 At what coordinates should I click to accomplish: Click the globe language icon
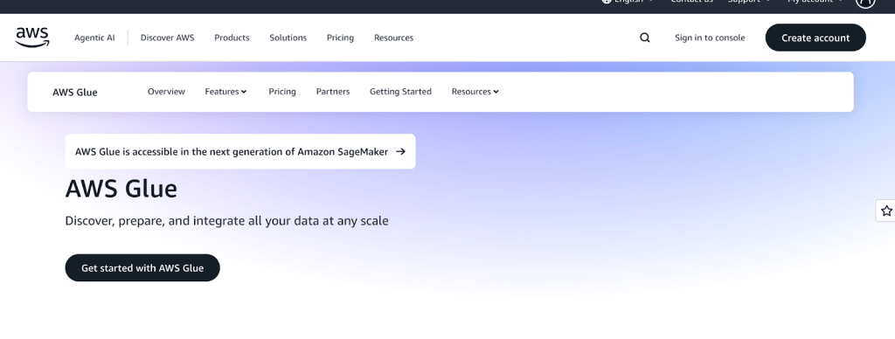click(607, 2)
